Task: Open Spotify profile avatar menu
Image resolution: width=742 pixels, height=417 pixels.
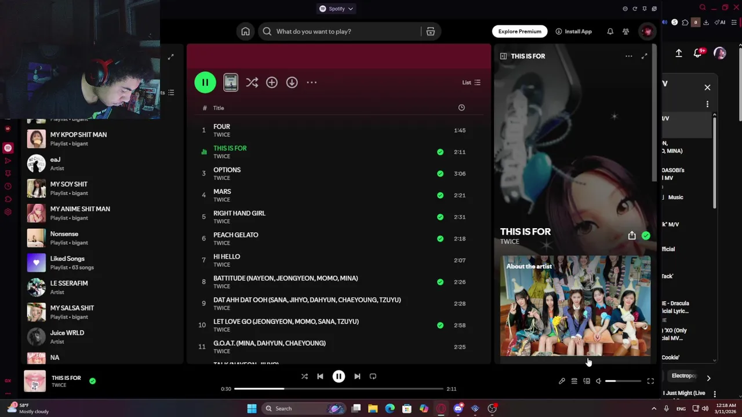Action: (648, 31)
